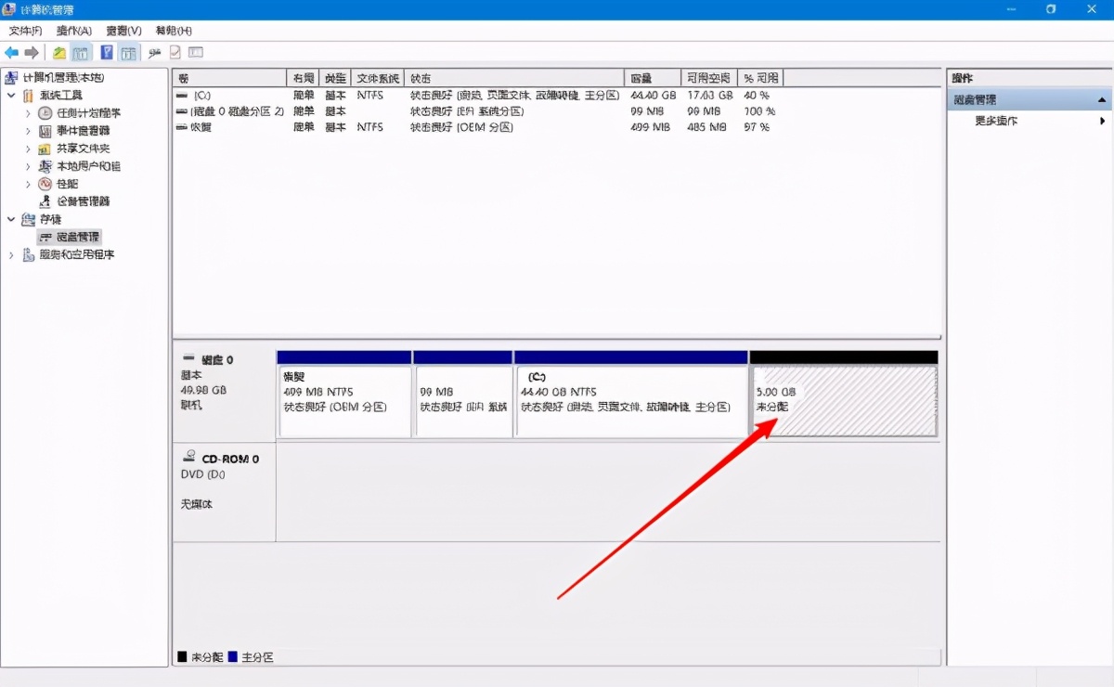
Task: Click the blue Back arrow in toolbar
Action: [12, 53]
